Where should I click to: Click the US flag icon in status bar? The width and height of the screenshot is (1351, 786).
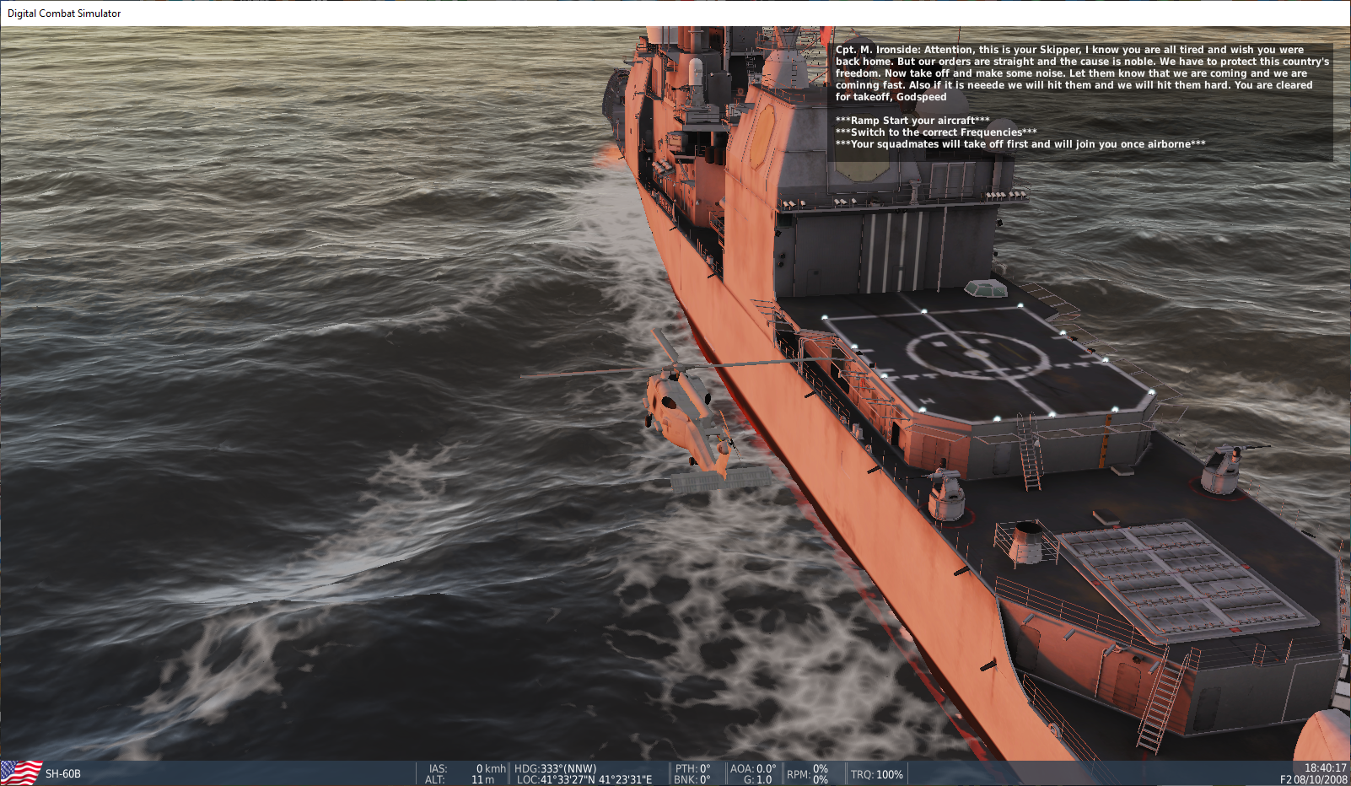click(x=22, y=773)
